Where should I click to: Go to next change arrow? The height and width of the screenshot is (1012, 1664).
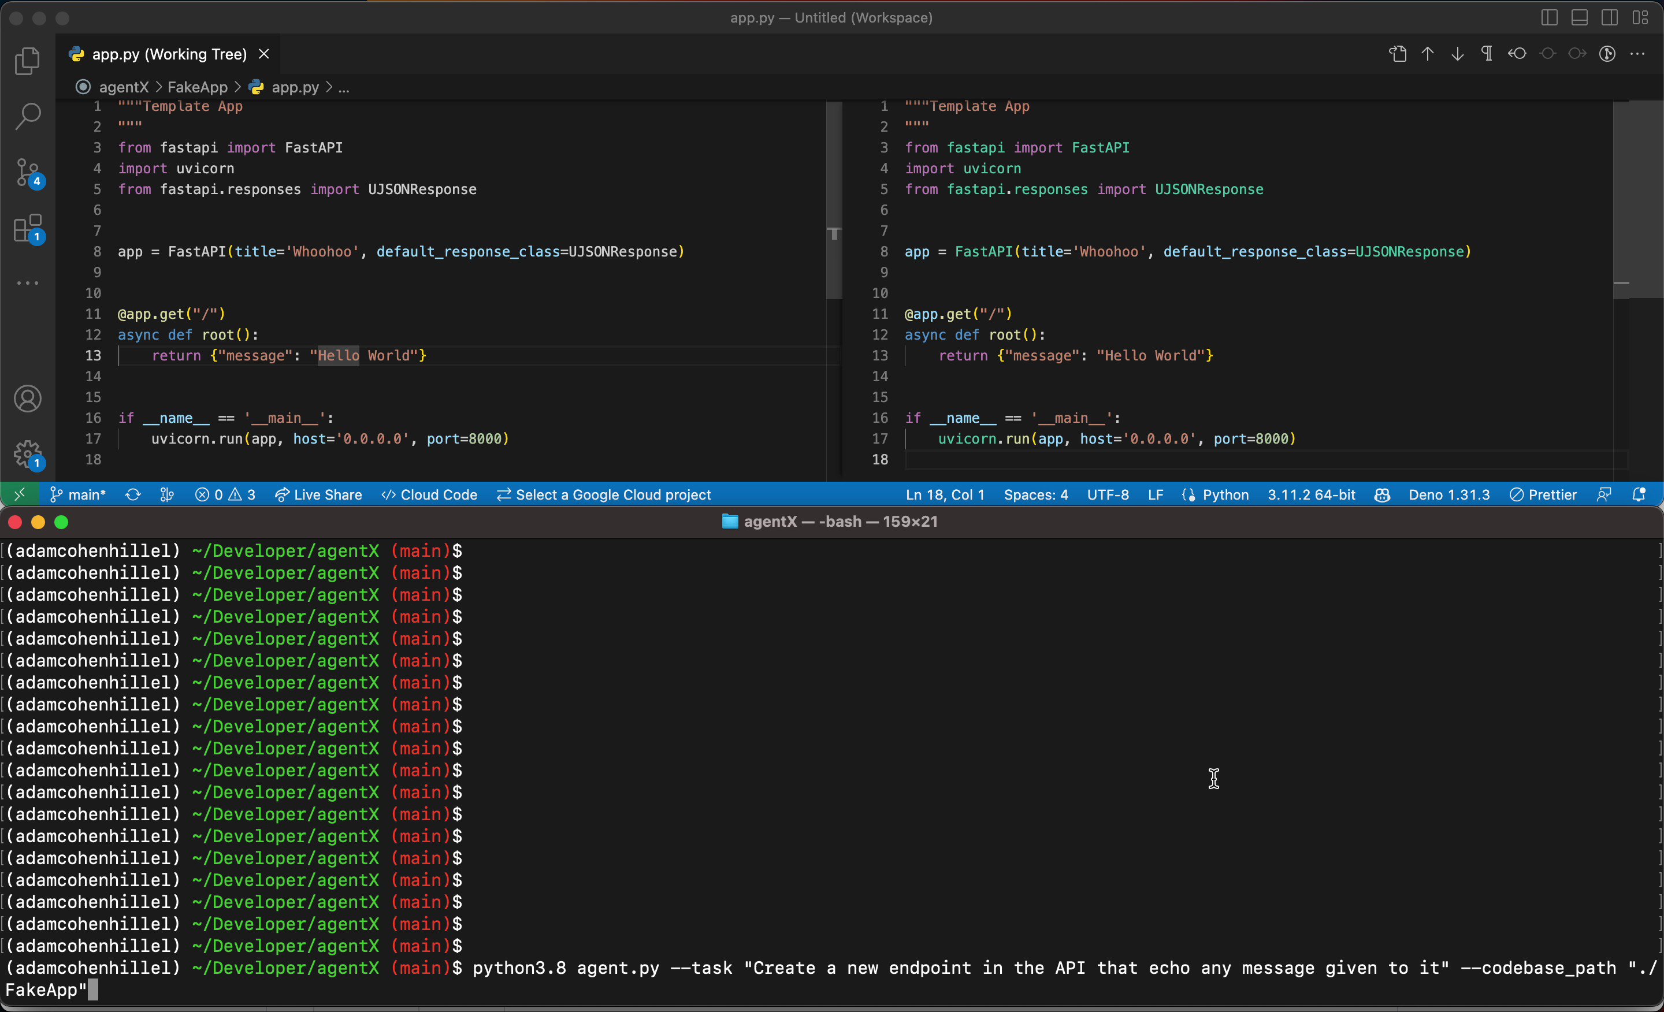pyautogui.click(x=1457, y=54)
